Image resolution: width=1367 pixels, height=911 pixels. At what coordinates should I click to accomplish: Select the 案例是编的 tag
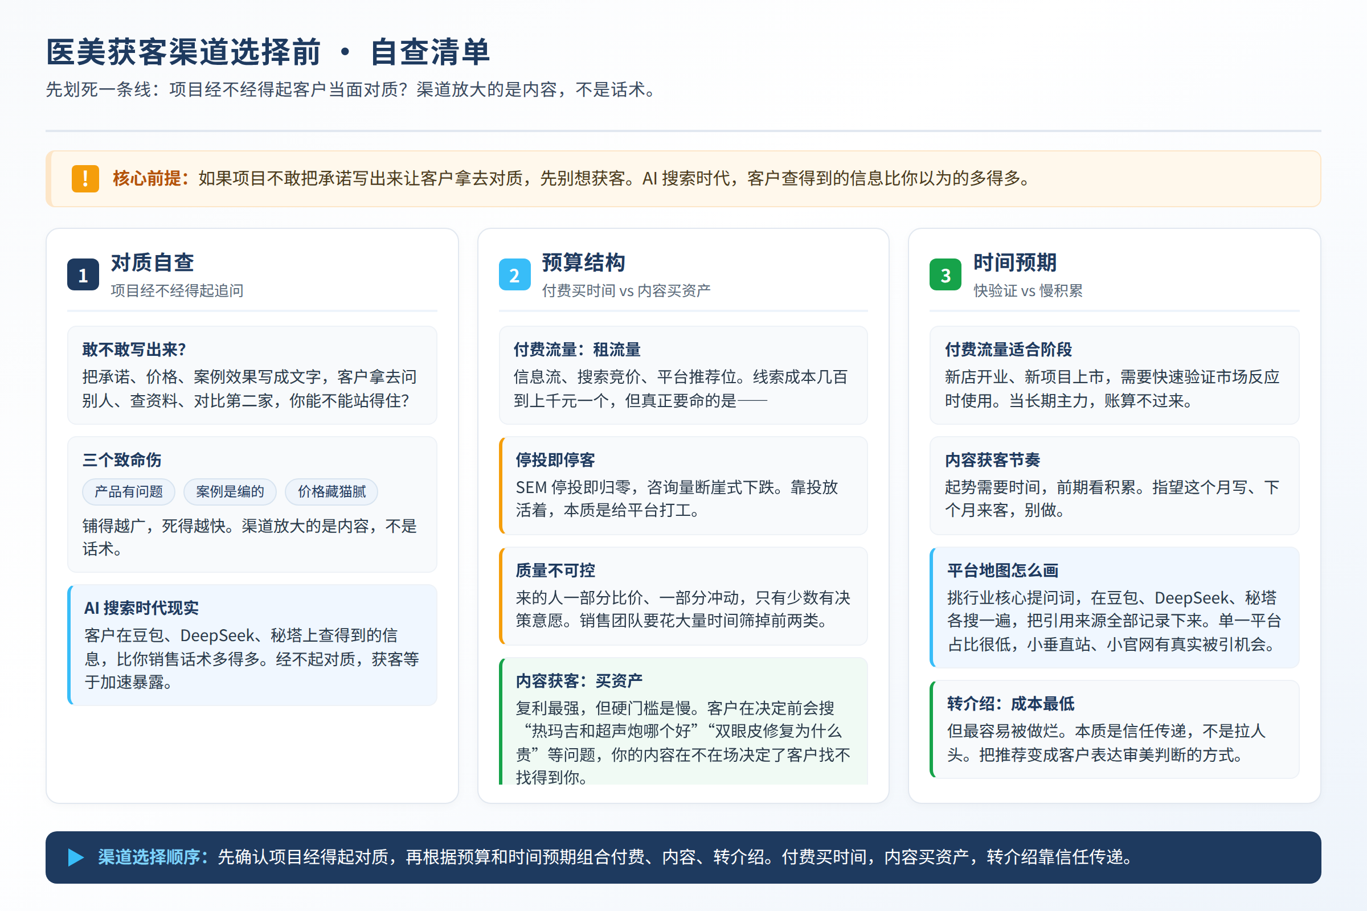pyautogui.click(x=230, y=492)
